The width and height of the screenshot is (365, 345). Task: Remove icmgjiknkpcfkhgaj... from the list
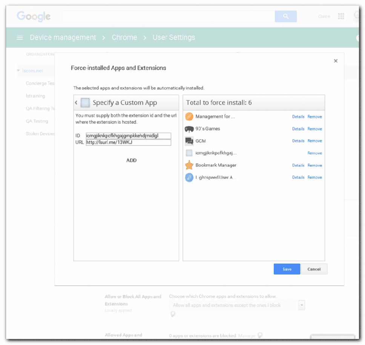pos(315,153)
